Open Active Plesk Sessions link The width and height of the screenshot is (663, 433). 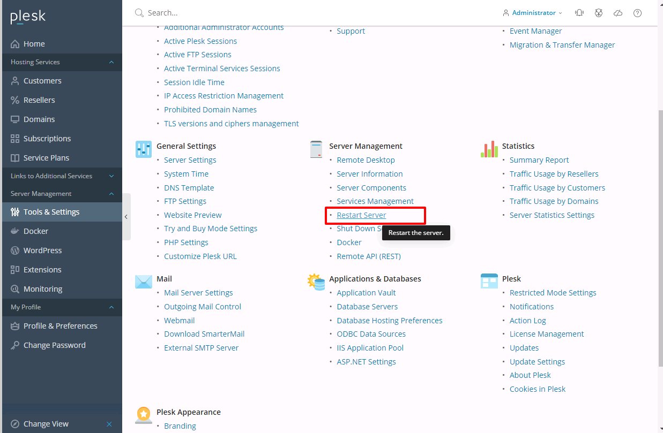point(200,41)
